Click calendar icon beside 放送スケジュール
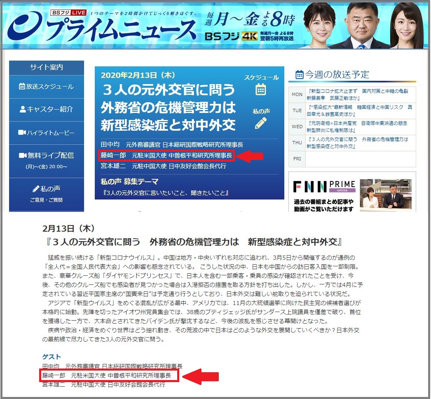The image size is (431, 399). coord(22,86)
